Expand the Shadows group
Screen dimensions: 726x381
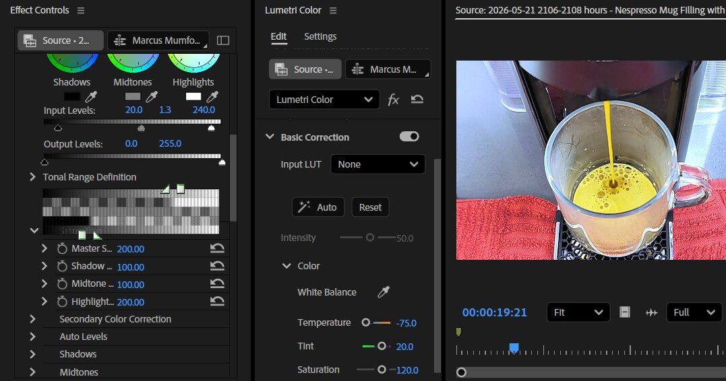[x=32, y=354]
